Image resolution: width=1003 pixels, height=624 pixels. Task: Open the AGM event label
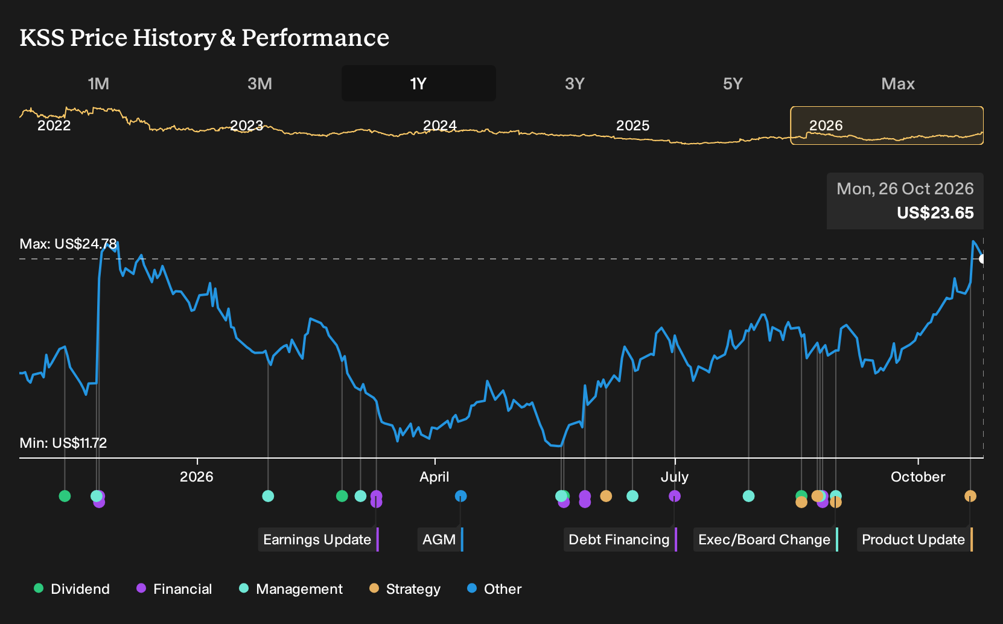(x=440, y=540)
